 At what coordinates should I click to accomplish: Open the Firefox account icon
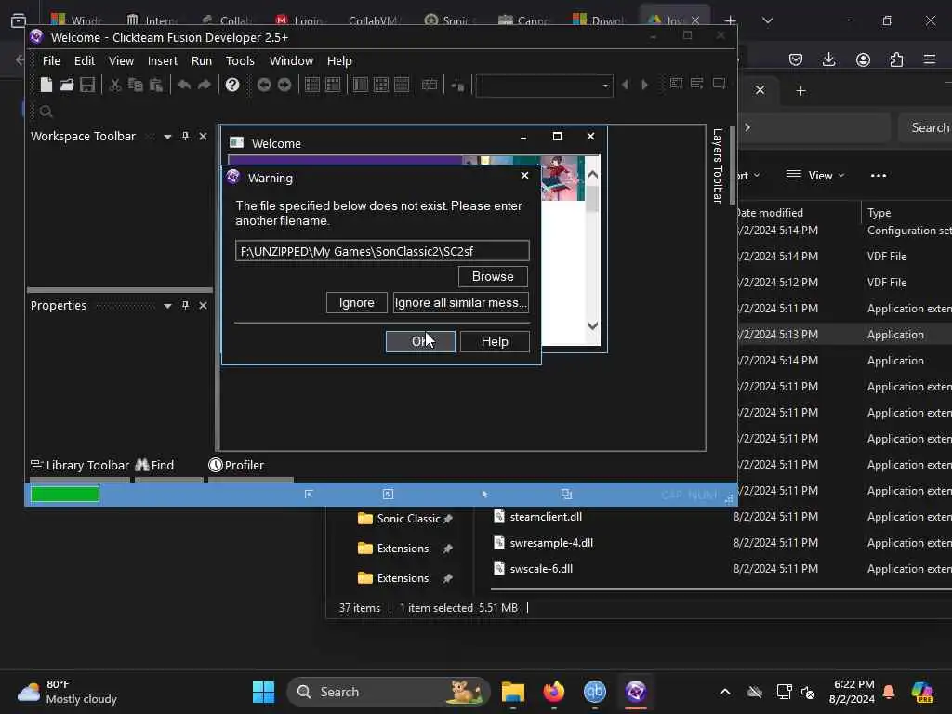point(863,59)
